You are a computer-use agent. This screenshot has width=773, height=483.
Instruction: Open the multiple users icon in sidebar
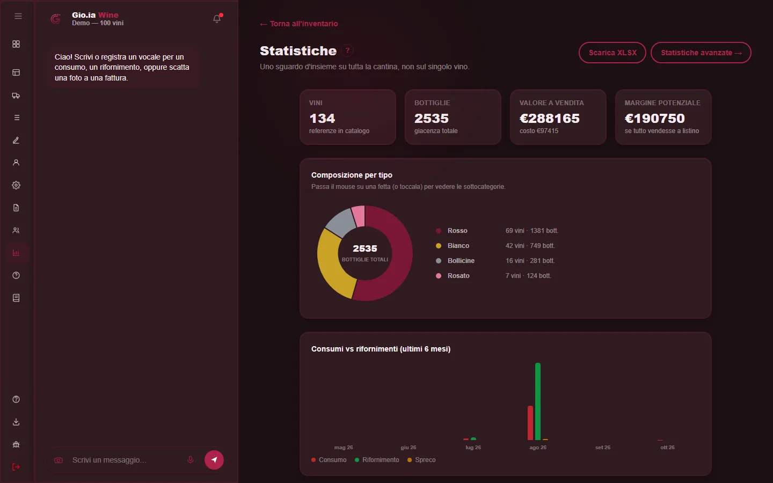coord(16,230)
